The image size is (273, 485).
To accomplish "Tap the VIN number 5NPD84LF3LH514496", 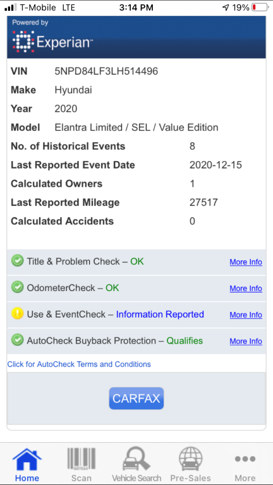I will point(106,71).
